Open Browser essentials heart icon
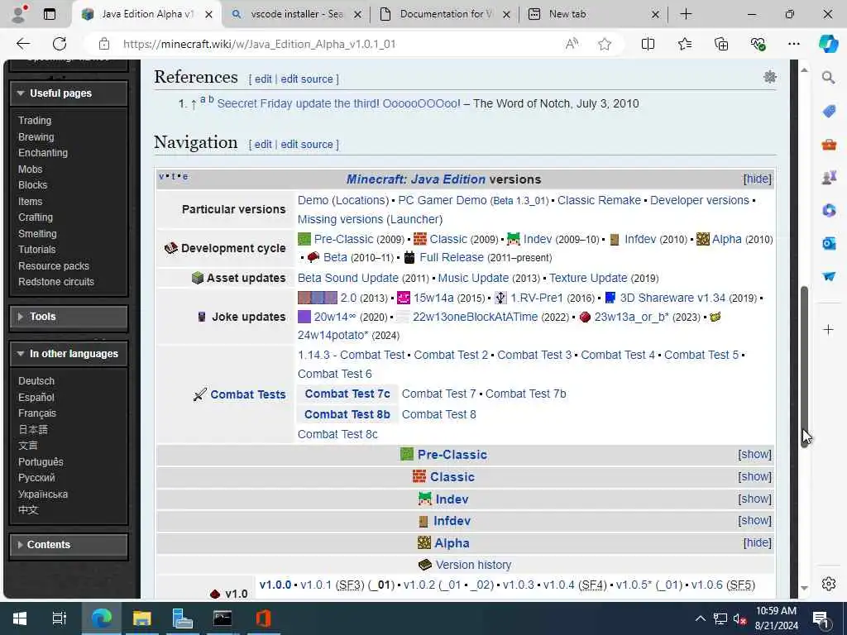 tap(758, 44)
